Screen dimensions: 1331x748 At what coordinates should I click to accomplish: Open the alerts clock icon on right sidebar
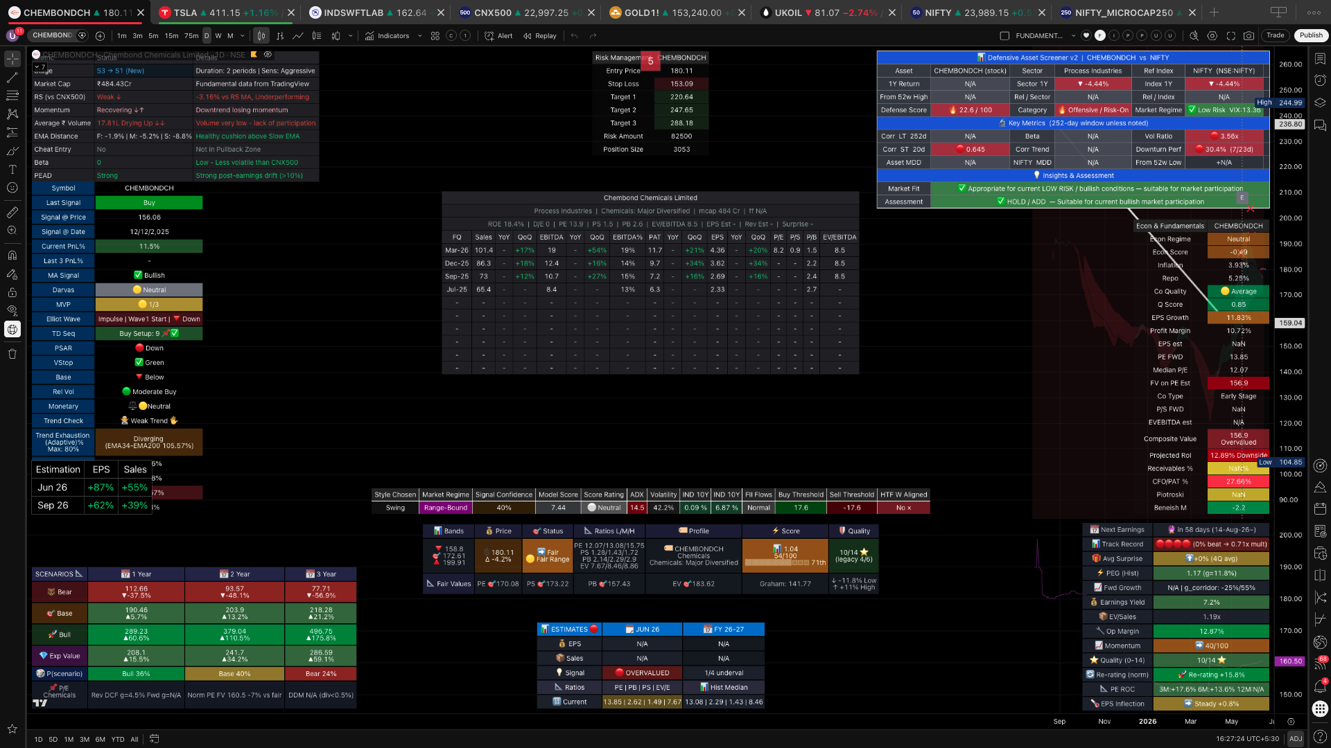point(1320,80)
